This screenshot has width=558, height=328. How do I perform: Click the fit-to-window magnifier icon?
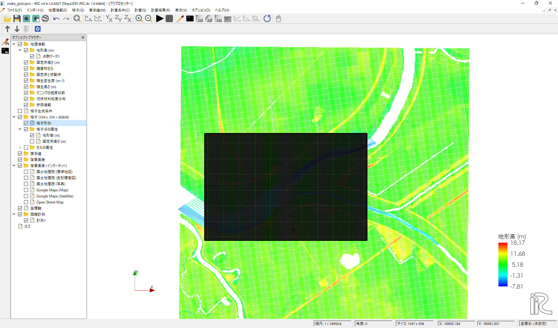[77, 19]
